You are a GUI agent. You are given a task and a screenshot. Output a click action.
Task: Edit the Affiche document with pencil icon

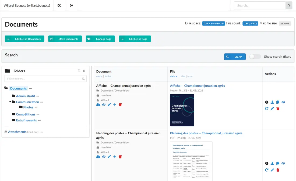(109, 105)
